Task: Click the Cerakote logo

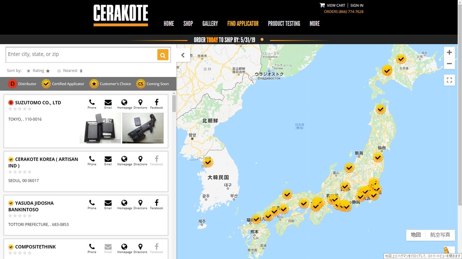Action: pos(121,15)
